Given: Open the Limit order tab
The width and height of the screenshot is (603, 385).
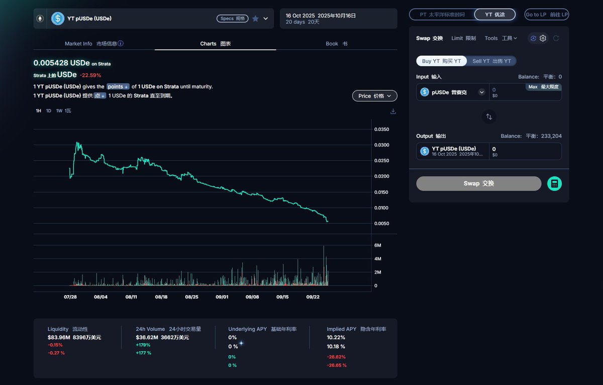Looking at the screenshot, I should [x=463, y=38].
